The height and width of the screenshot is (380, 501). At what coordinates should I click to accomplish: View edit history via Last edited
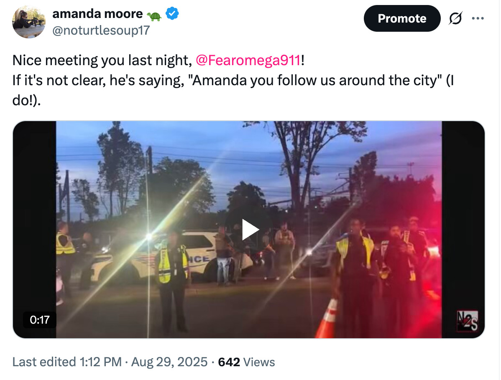pos(44,362)
